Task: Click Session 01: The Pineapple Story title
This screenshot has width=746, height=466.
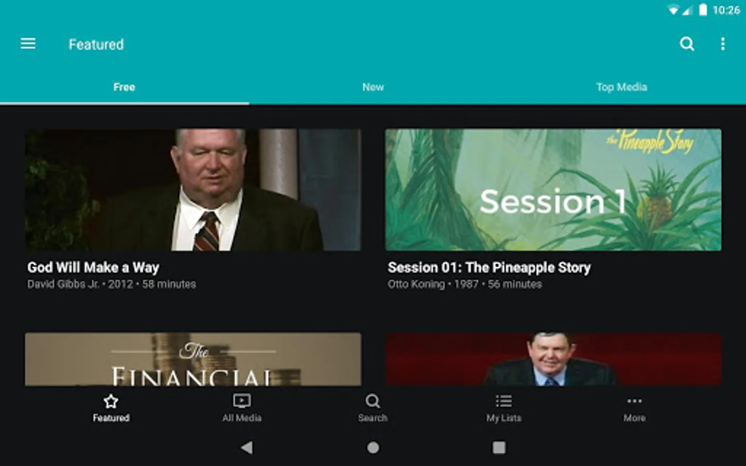Action: tap(489, 268)
